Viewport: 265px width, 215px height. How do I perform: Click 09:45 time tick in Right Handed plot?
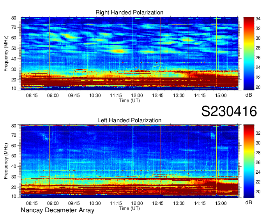pos(74,95)
